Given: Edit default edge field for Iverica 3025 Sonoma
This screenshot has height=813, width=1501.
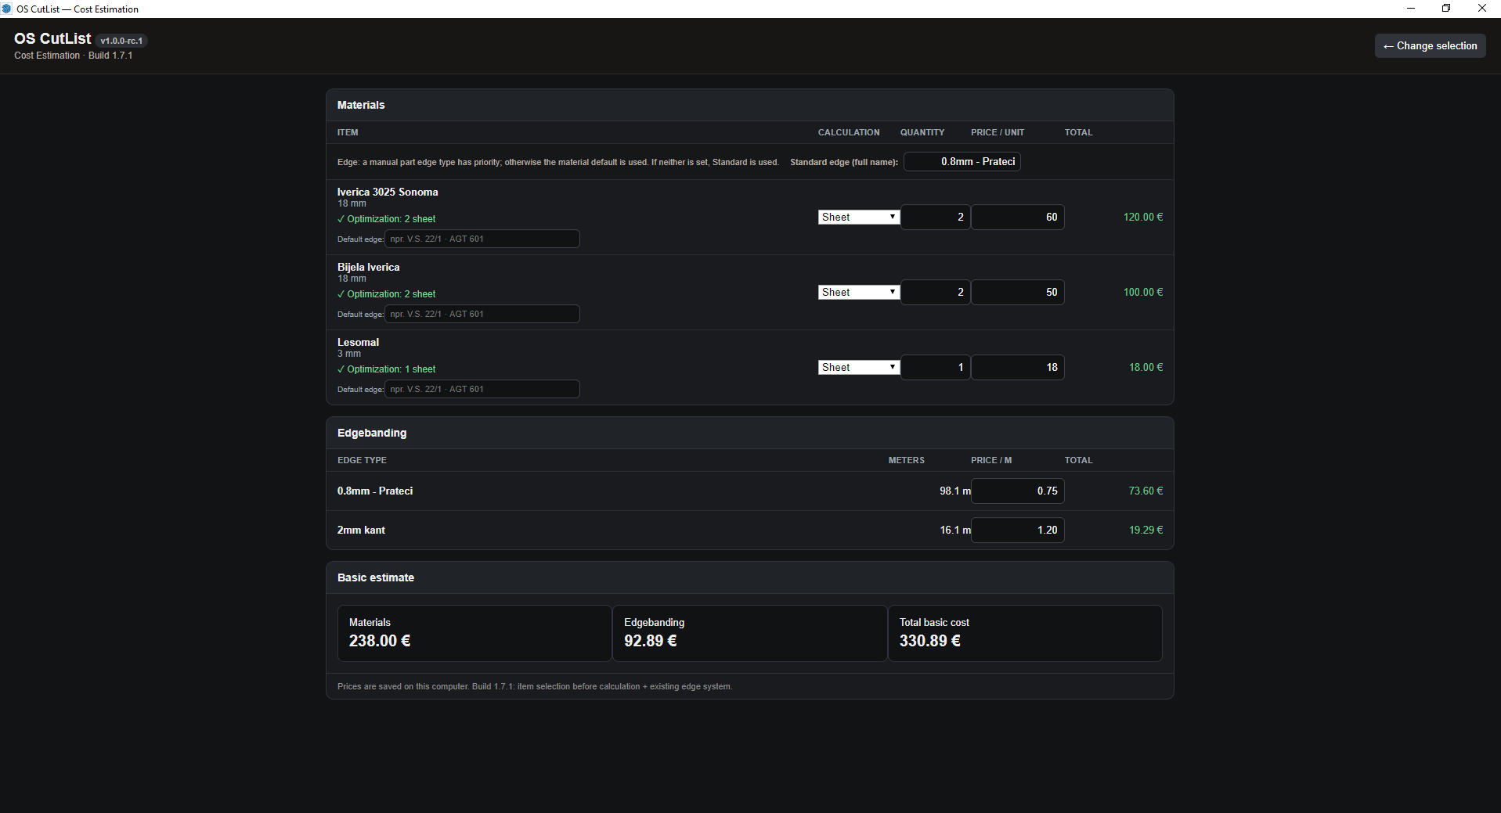Looking at the screenshot, I should [482, 239].
